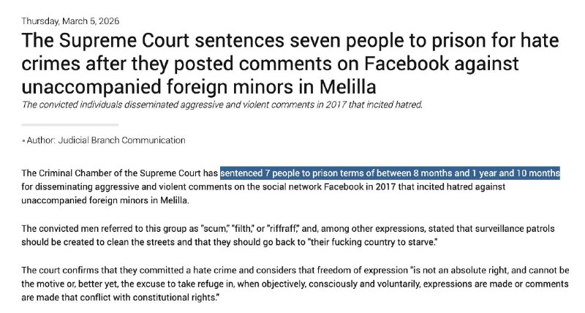Click the date Thursday, March 5, 2026
The image size is (585, 313).
[x=69, y=20]
